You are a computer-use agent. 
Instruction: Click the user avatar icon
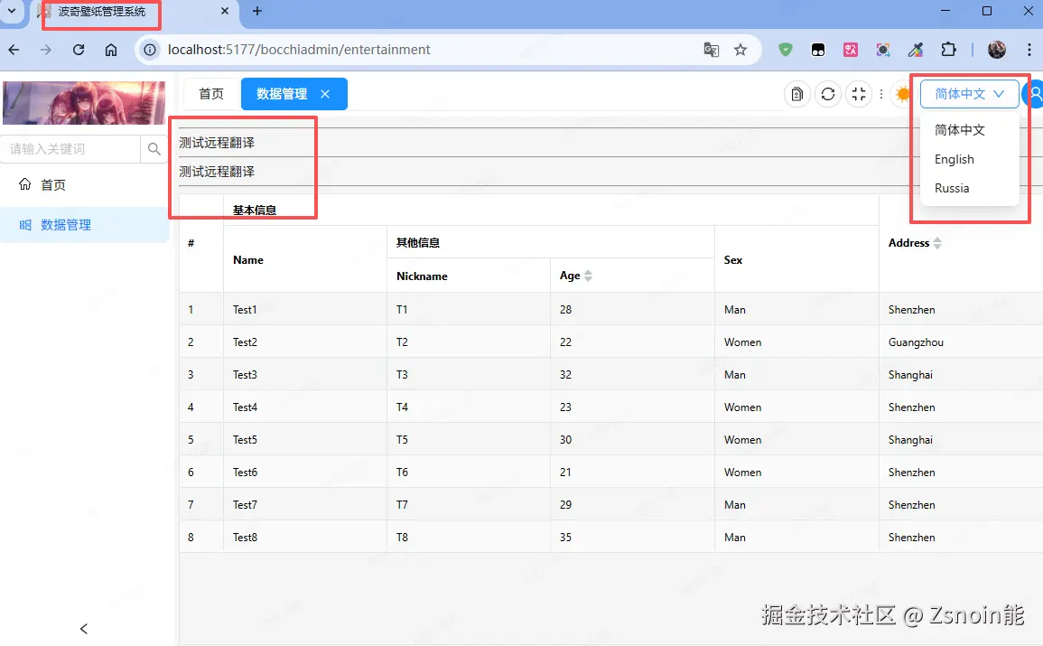[x=1033, y=94]
